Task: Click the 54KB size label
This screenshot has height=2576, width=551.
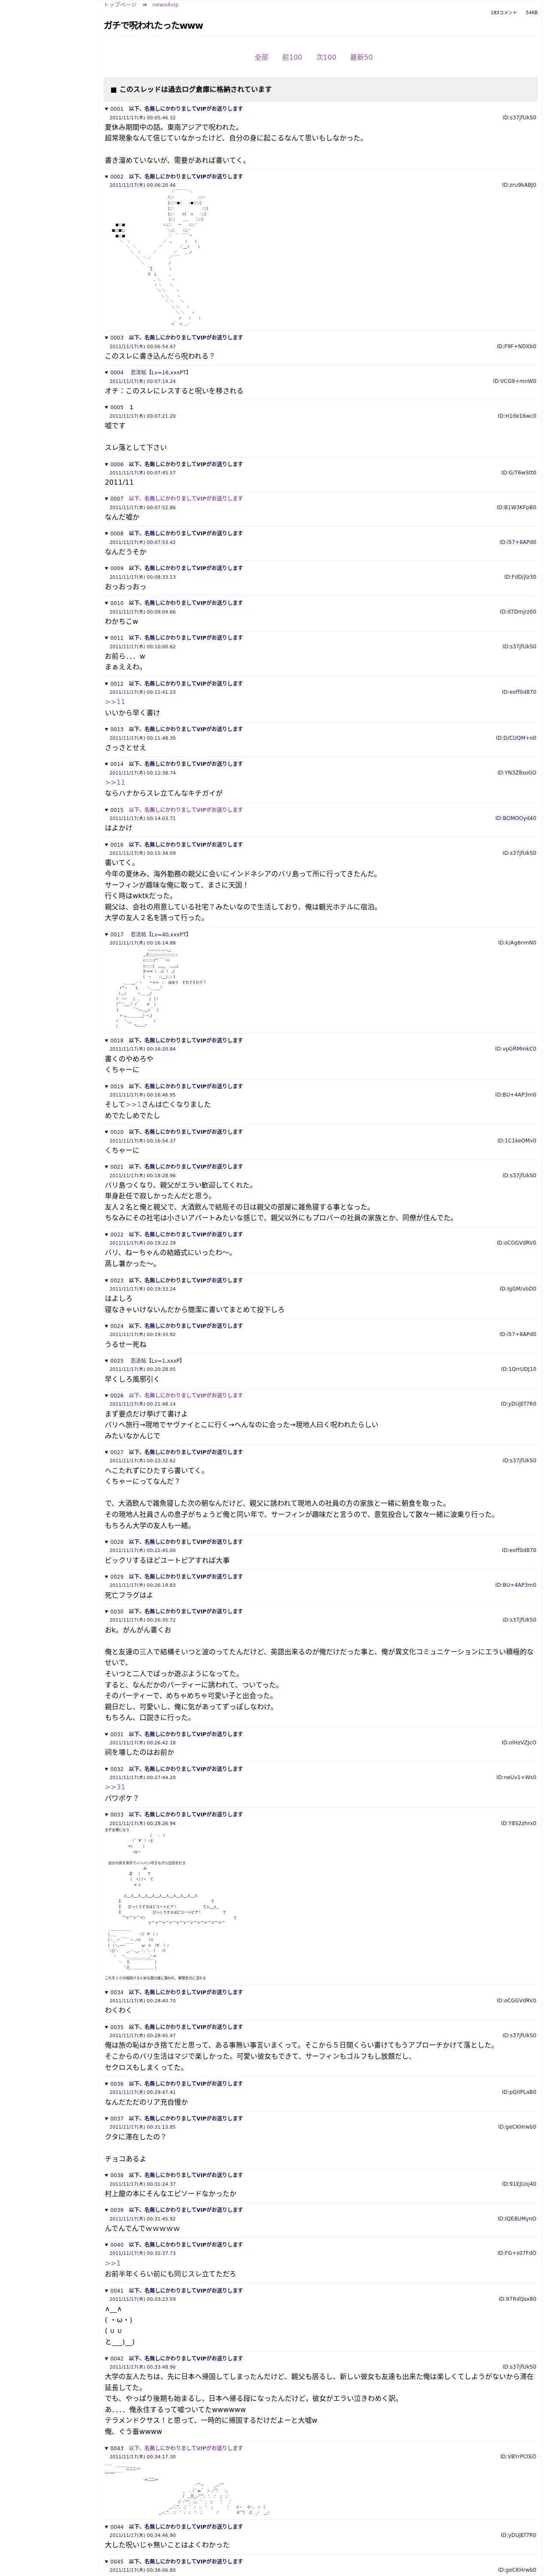Action: (532, 12)
